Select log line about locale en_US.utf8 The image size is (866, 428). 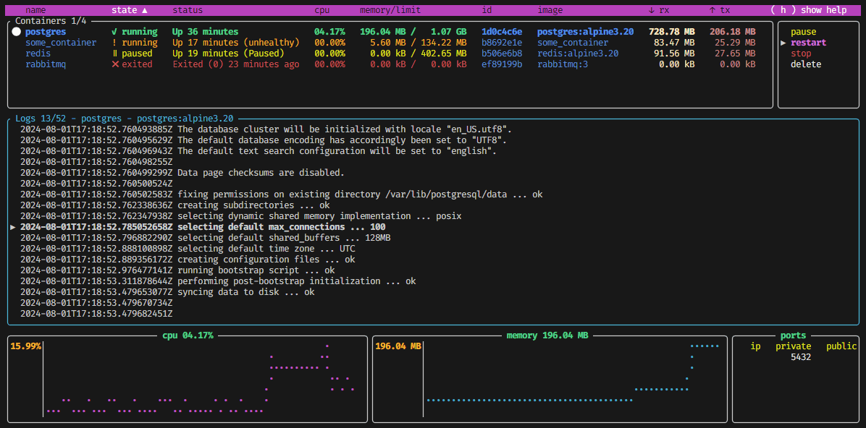pyautogui.click(x=266, y=129)
